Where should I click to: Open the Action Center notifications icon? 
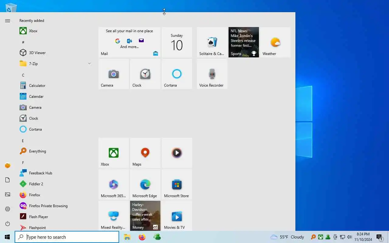[x=379, y=237]
